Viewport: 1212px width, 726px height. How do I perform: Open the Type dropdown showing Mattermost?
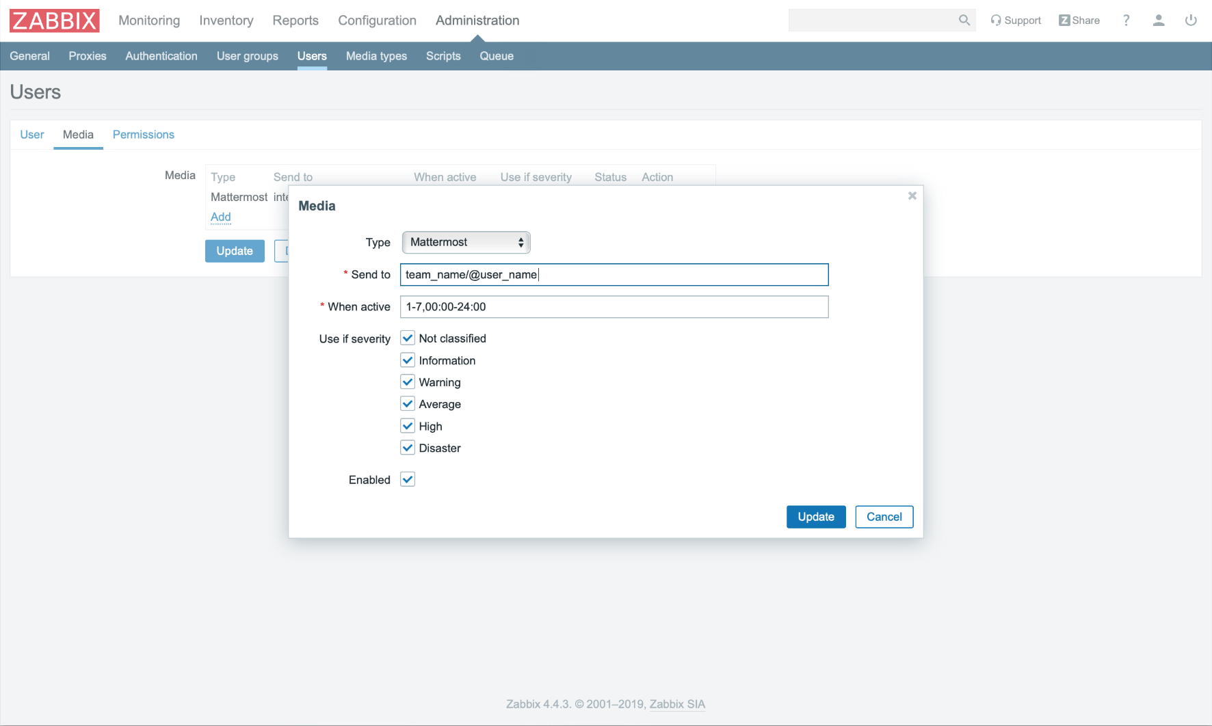pyautogui.click(x=466, y=242)
